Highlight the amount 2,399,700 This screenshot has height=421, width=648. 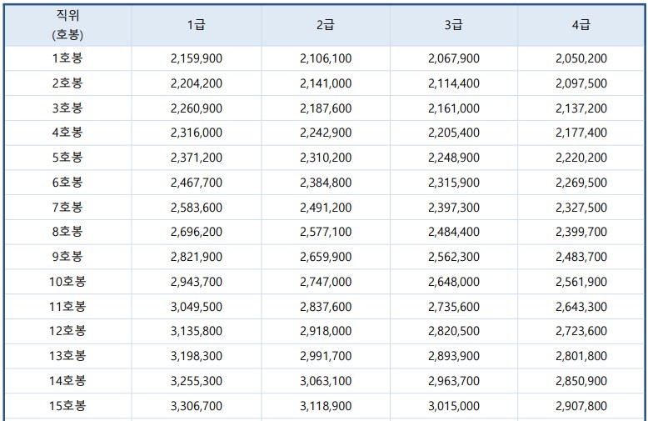pyautogui.click(x=581, y=232)
